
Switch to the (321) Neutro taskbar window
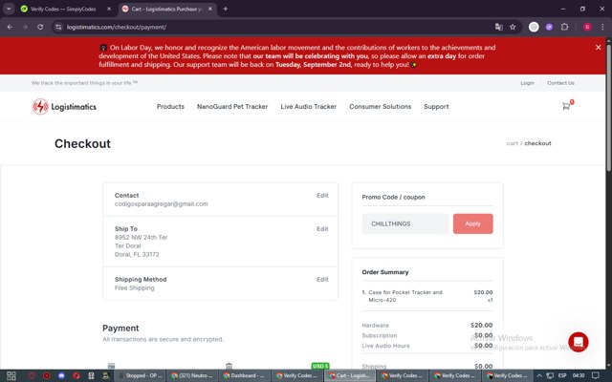pyautogui.click(x=192, y=375)
